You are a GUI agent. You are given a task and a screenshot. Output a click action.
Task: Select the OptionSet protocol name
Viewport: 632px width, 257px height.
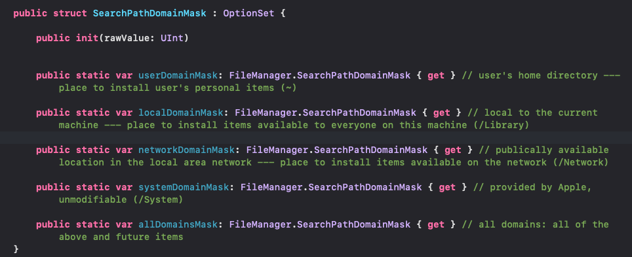point(248,13)
